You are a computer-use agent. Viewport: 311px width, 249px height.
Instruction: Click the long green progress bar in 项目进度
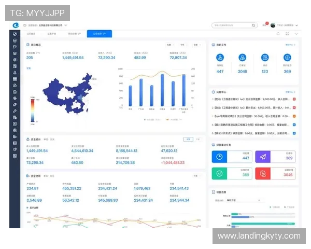(263, 224)
